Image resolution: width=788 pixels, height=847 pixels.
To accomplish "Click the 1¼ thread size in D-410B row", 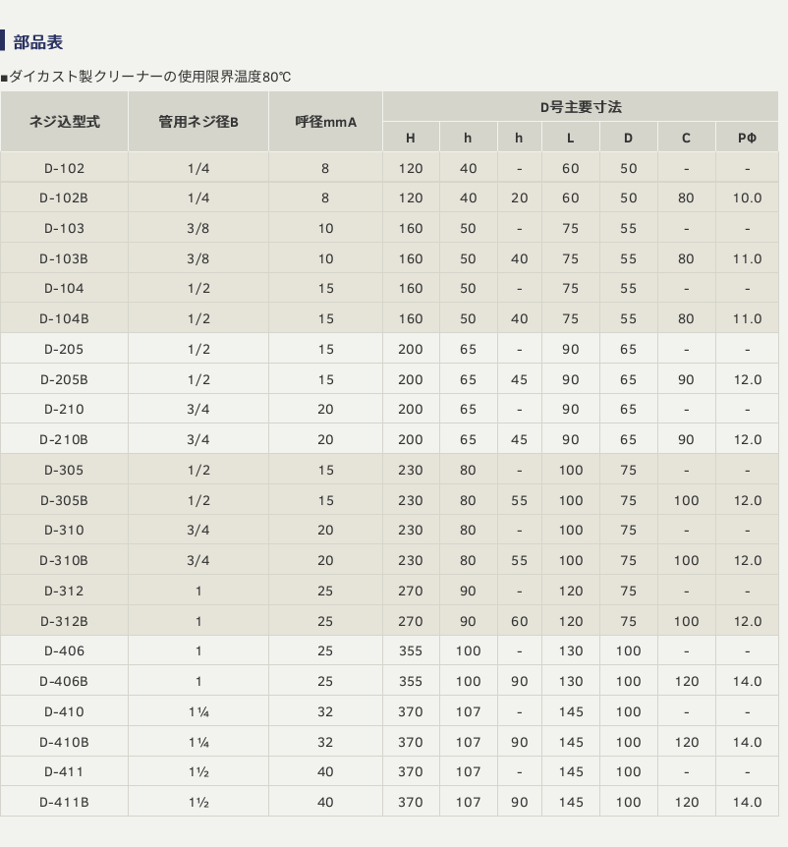I will pos(198,742).
